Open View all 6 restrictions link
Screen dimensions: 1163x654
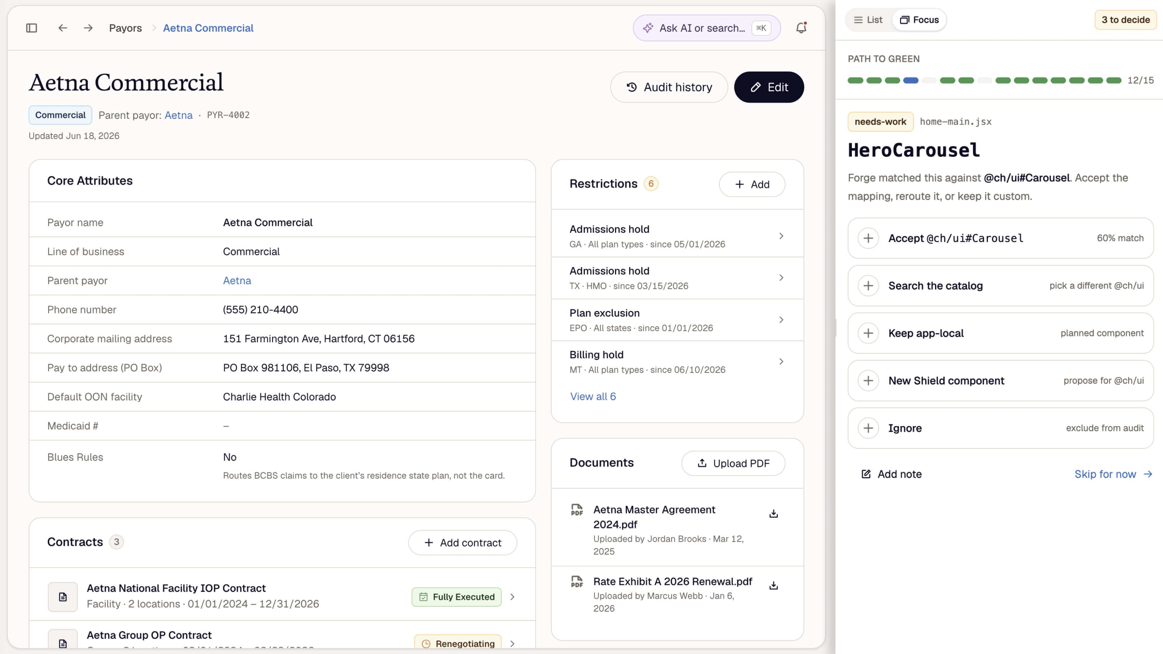(593, 396)
